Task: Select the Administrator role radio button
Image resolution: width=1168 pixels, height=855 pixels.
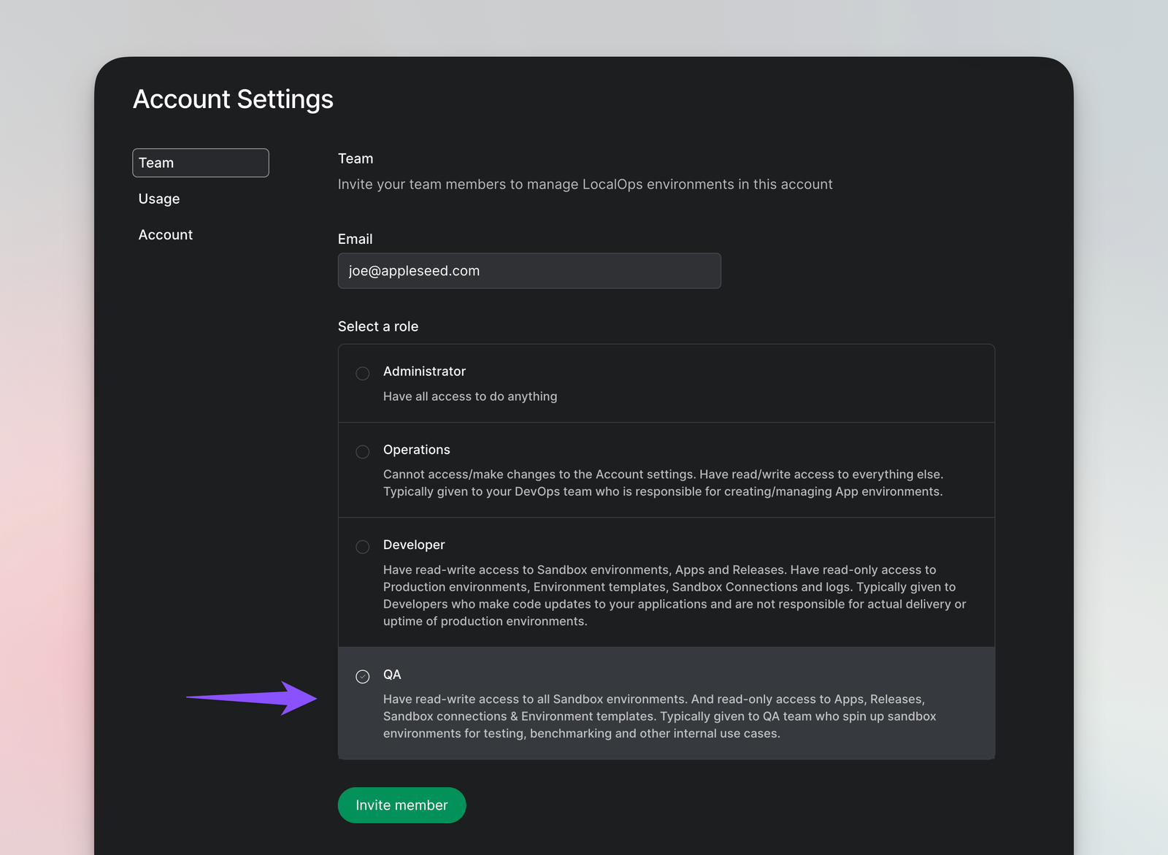Action: [x=363, y=374]
